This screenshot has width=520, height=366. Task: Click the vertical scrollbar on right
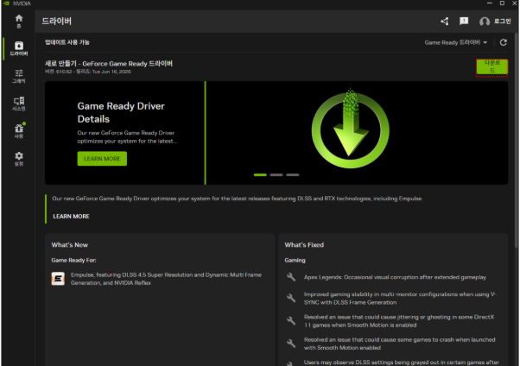click(517, 139)
